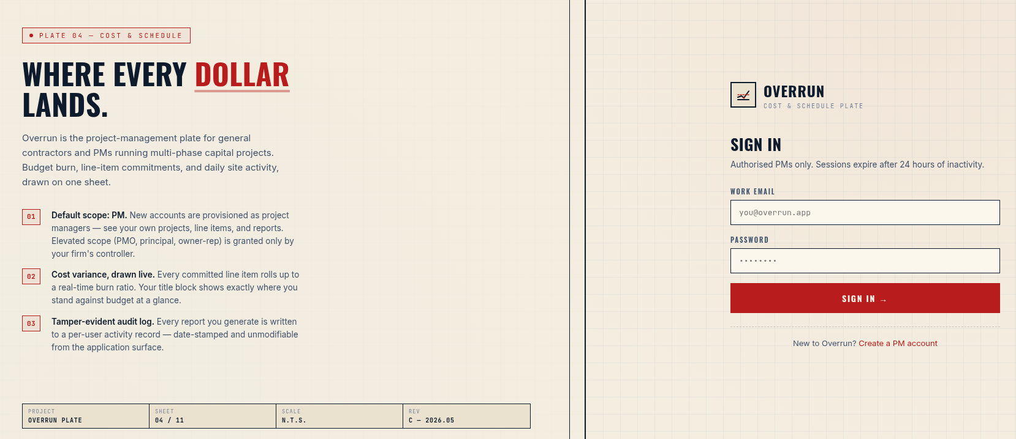Select the 'Default scope: PM.' heading
1016x439 pixels.
pos(89,215)
